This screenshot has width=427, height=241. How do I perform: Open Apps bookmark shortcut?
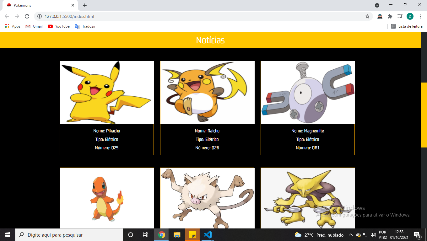[x=13, y=26]
